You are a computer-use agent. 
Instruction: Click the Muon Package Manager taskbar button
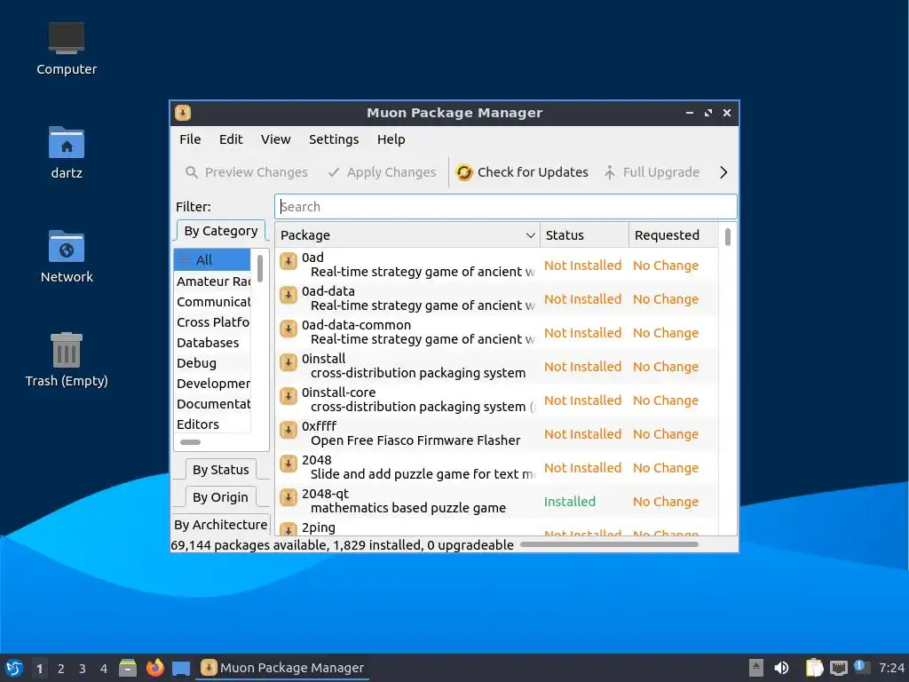tap(283, 668)
